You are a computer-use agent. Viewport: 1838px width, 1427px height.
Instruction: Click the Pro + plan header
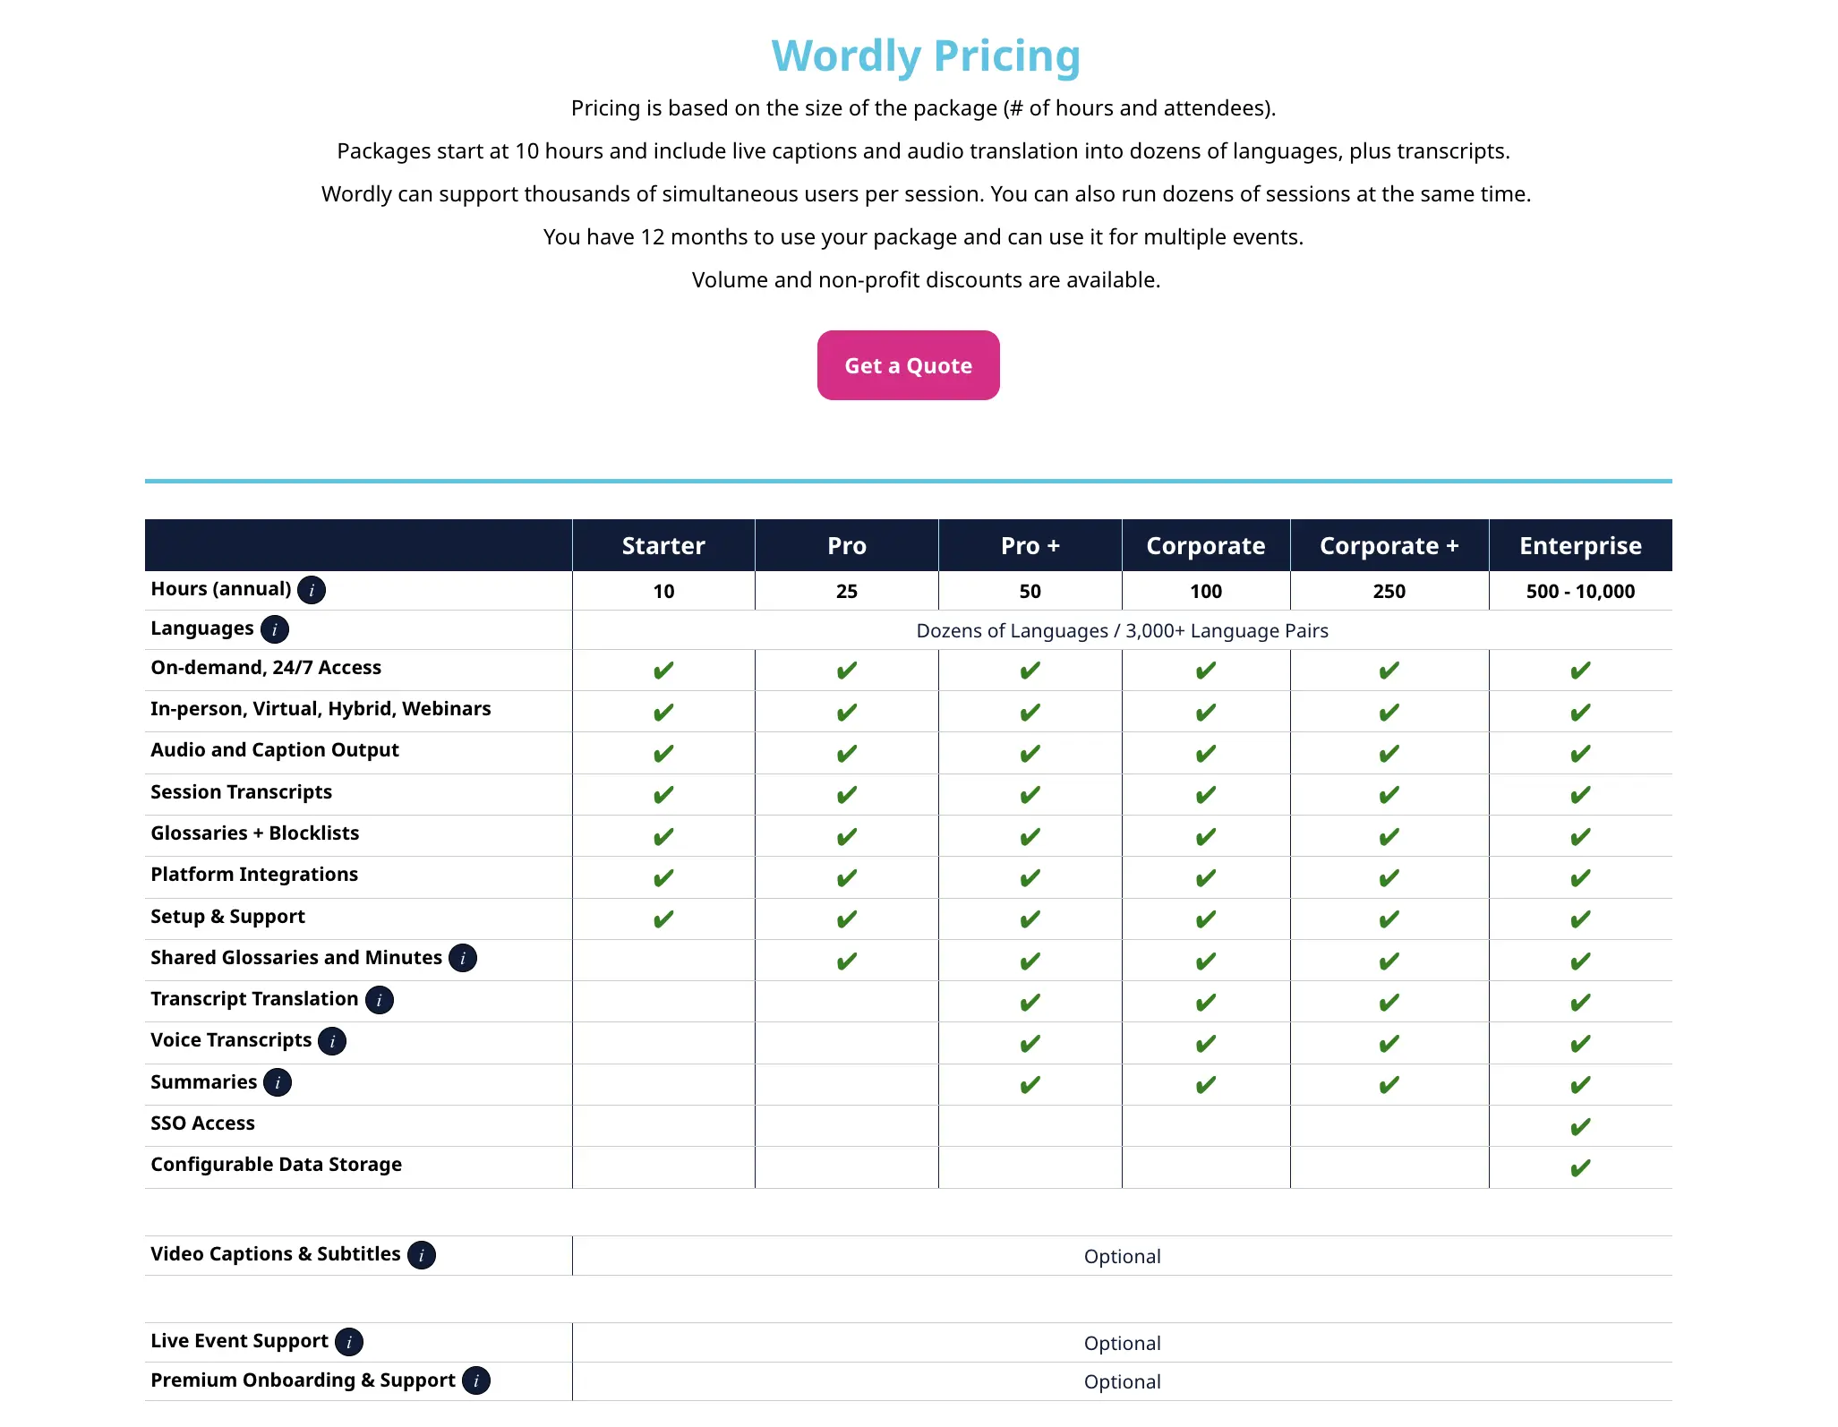(x=1029, y=545)
